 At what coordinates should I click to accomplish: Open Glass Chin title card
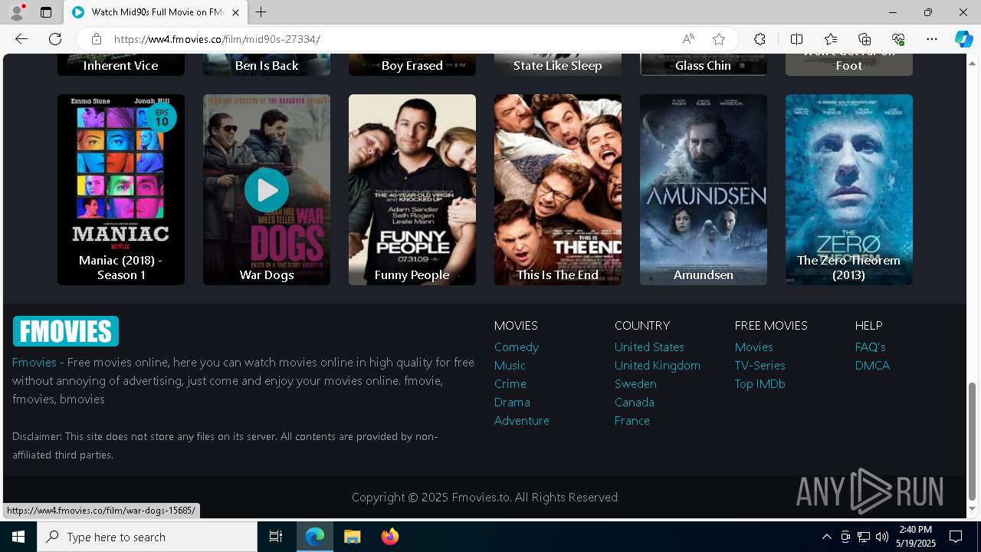(x=704, y=64)
